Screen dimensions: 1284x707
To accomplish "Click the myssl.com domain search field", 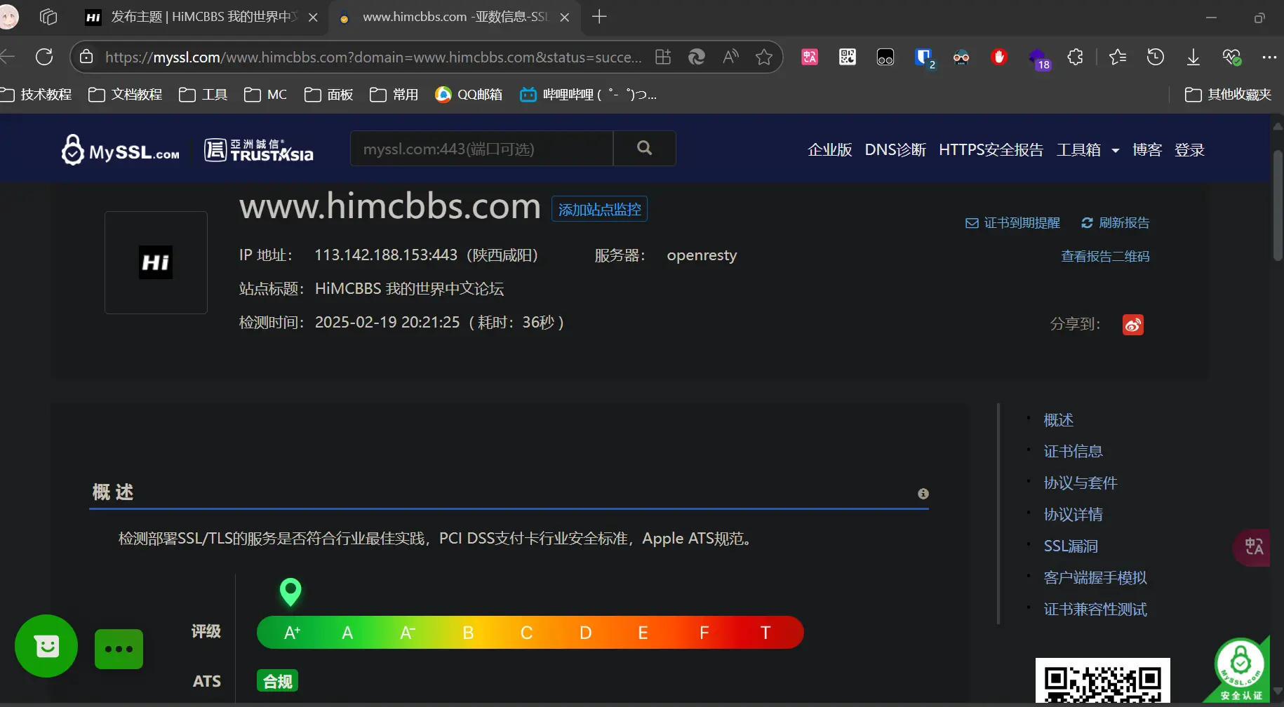I will [x=481, y=149].
